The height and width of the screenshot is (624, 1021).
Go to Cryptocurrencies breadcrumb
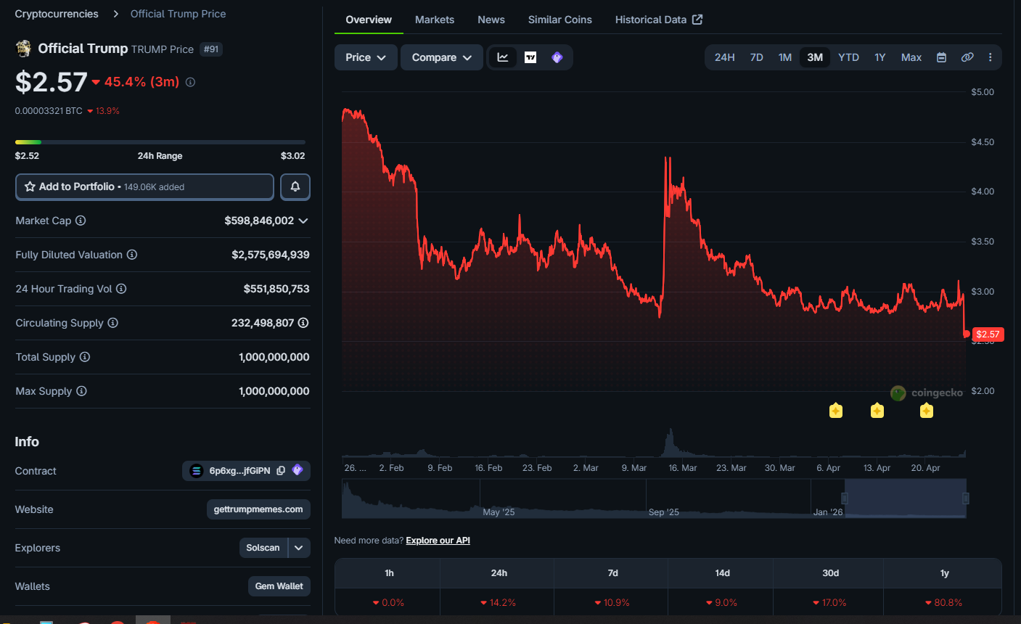click(x=57, y=14)
